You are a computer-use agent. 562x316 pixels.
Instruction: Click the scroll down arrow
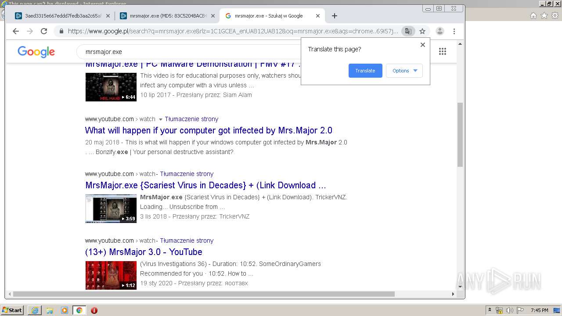point(460,287)
